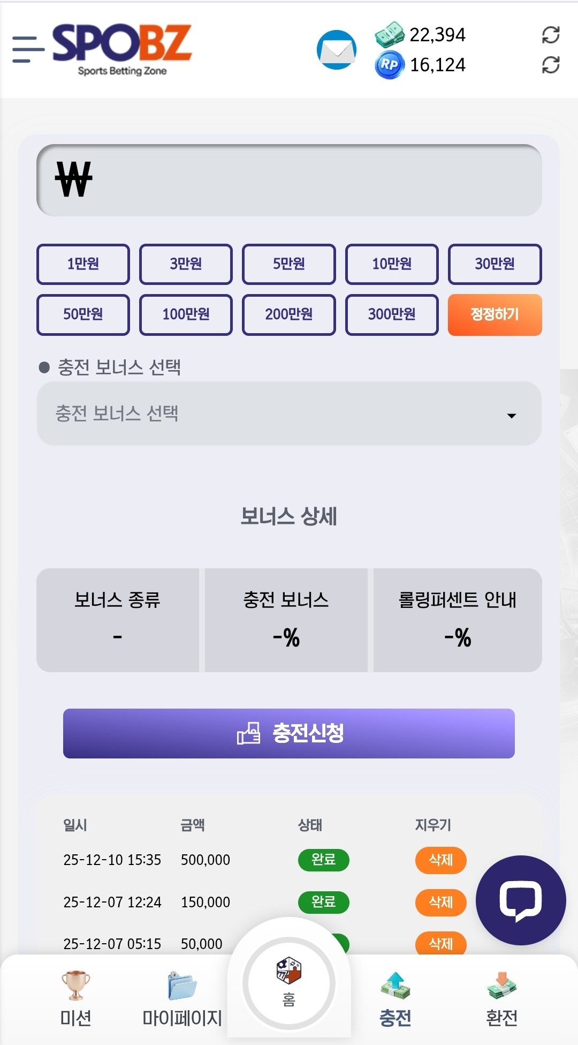Expand the 충전 보너스 선택 dropdown
Screen dimensions: 578x1045
click(289, 414)
